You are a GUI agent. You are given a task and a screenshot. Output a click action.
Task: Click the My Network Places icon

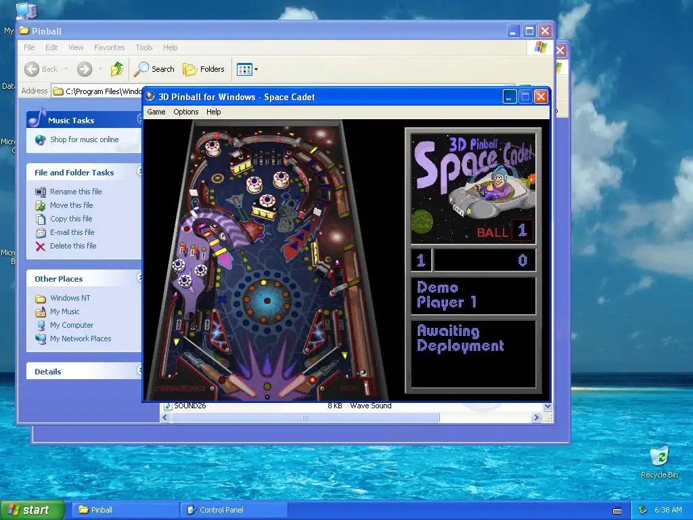point(40,339)
